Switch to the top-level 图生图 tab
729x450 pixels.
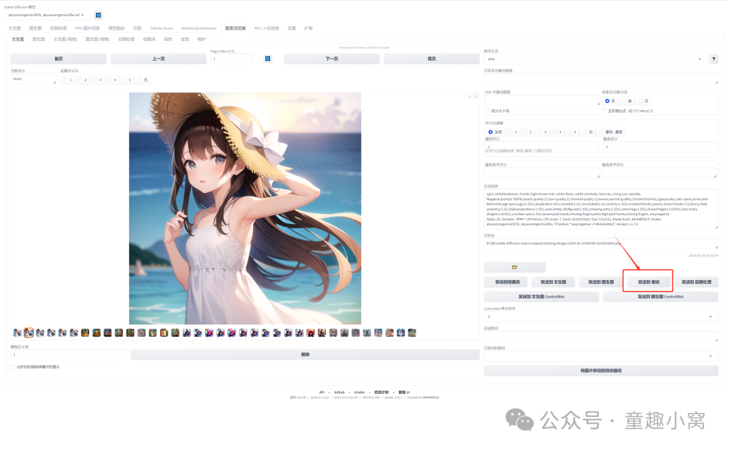pyautogui.click(x=35, y=28)
